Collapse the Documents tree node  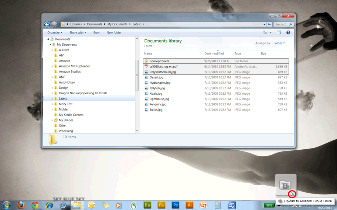pos(48,39)
